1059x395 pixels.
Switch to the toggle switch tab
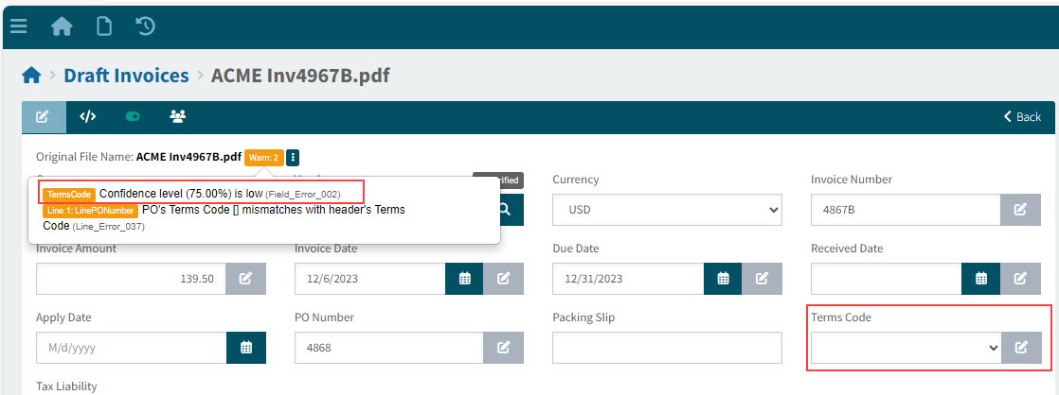(133, 116)
